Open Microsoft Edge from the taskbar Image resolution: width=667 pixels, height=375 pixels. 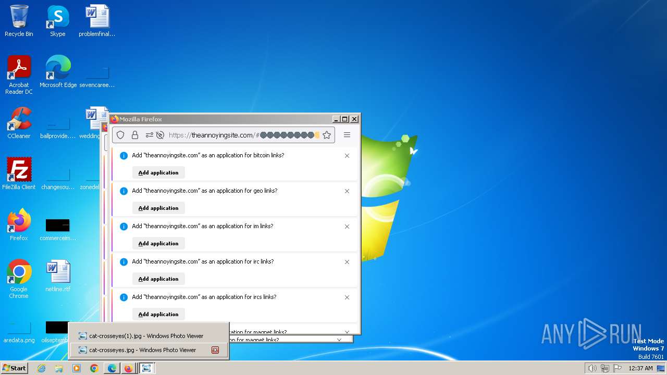pos(112,368)
